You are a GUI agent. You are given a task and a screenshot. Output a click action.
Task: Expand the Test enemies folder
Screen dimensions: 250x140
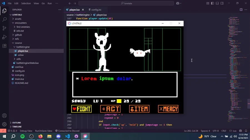tap(23, 27)
